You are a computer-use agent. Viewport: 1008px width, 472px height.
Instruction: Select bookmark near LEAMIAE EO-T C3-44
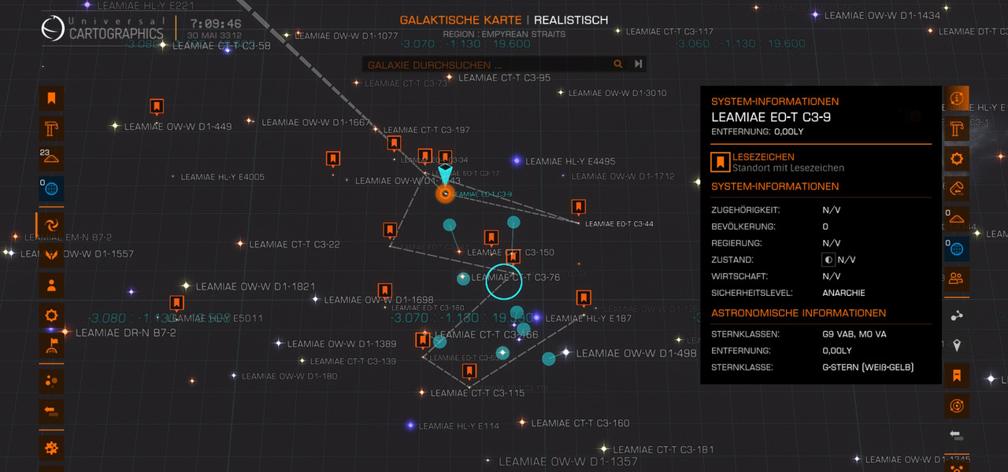point(578,208)
